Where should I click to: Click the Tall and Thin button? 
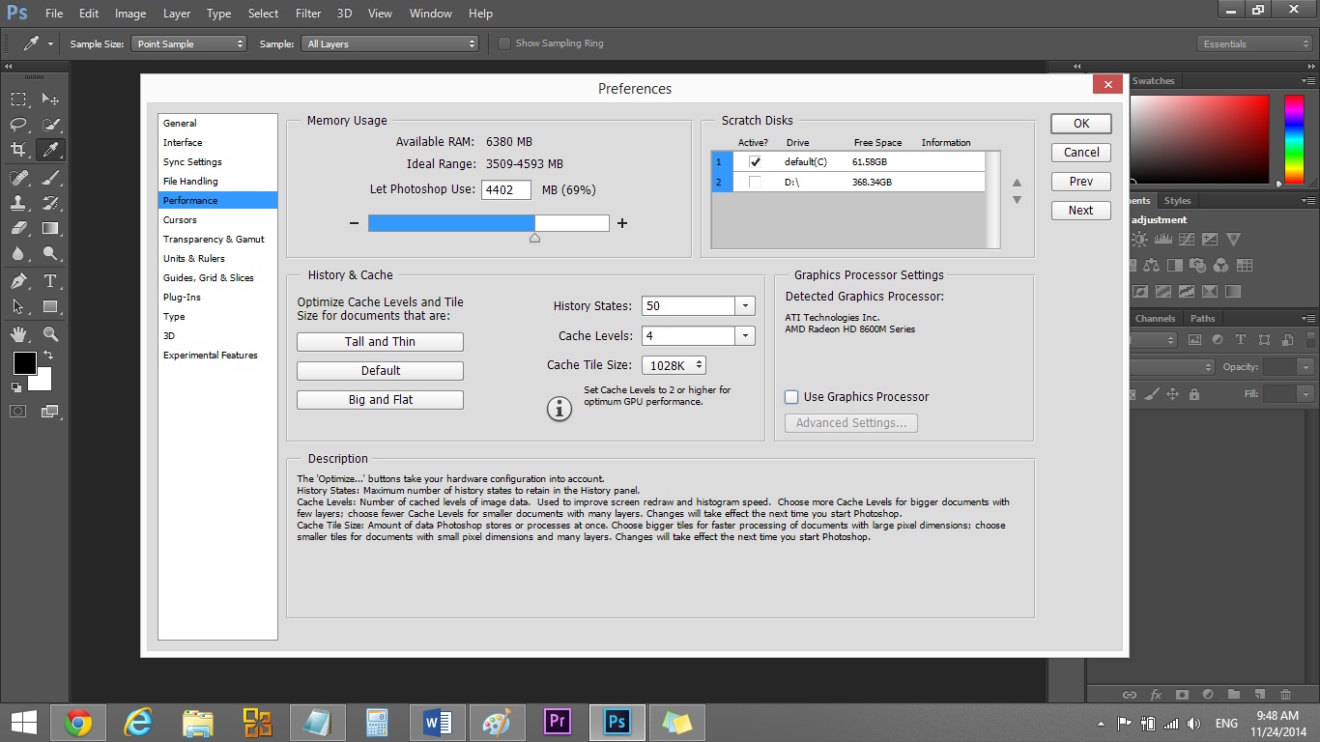380,342
